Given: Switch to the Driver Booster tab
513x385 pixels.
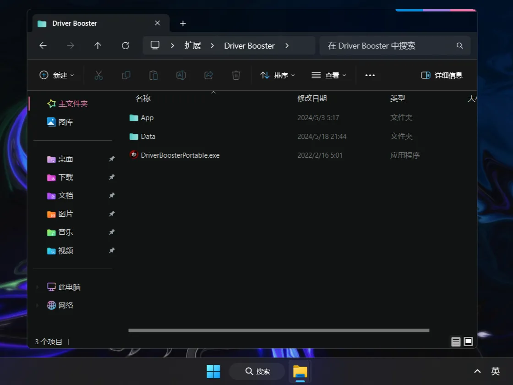Looking at the screenshot, I should 75,23.
